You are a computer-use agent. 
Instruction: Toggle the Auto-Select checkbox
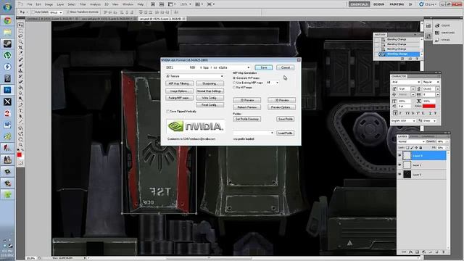coord(33,12)
